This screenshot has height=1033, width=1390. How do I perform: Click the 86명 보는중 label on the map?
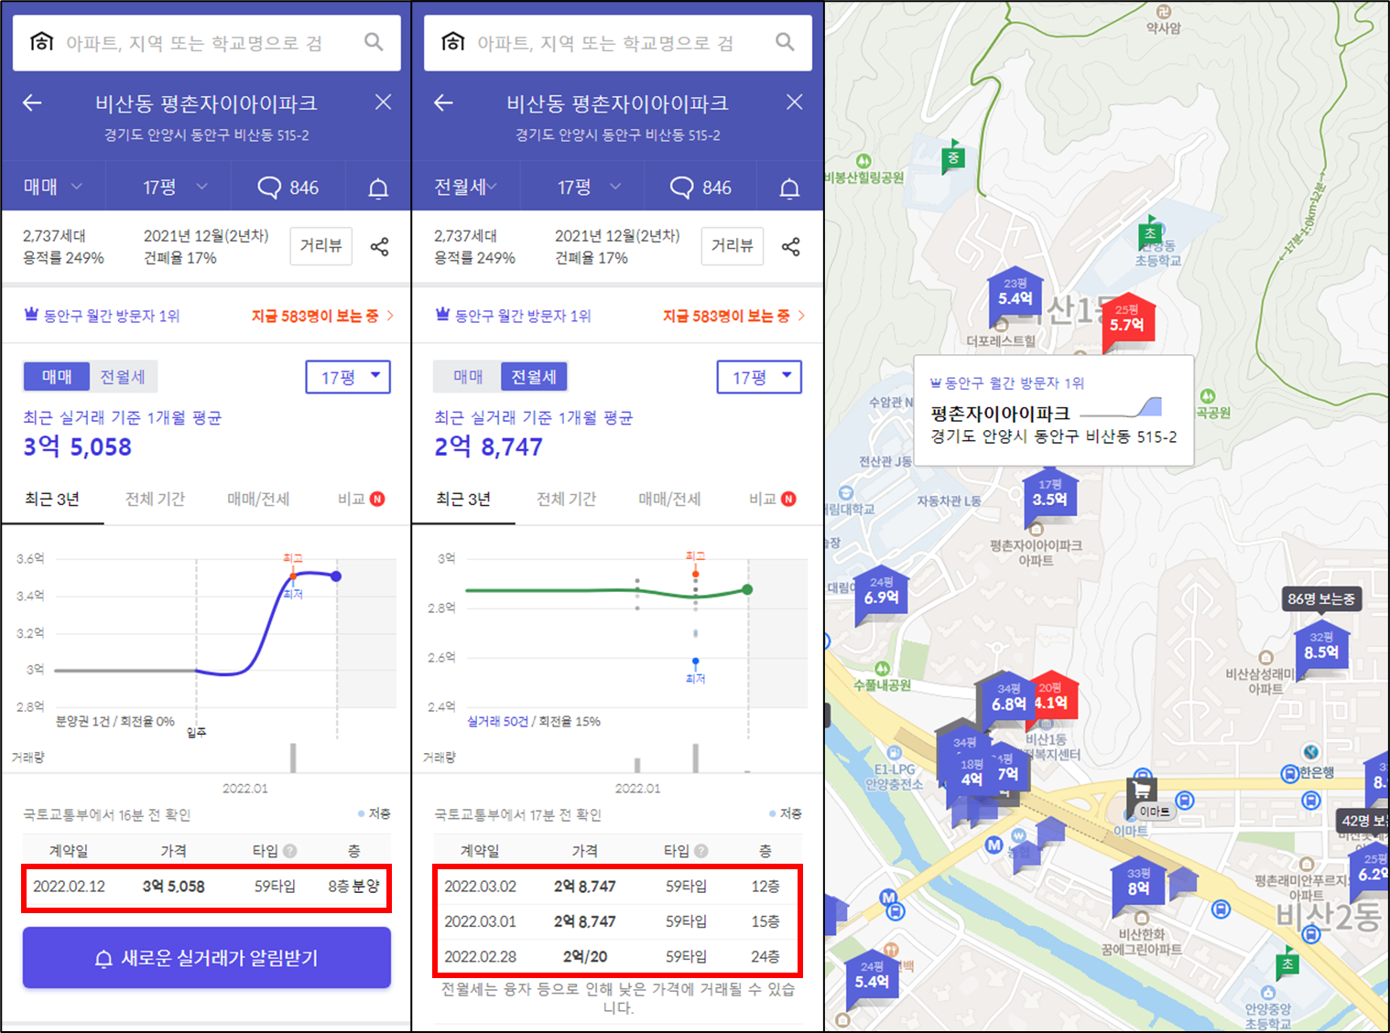[x=1321, y=599]
